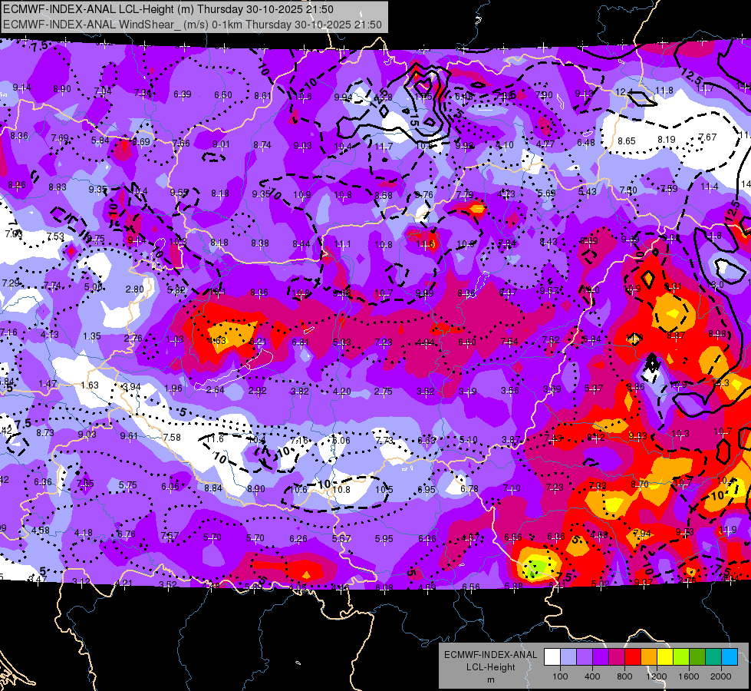Click the wind shear value '5.95'
This screenshot has height=691, width=751.
coord(384,539)
